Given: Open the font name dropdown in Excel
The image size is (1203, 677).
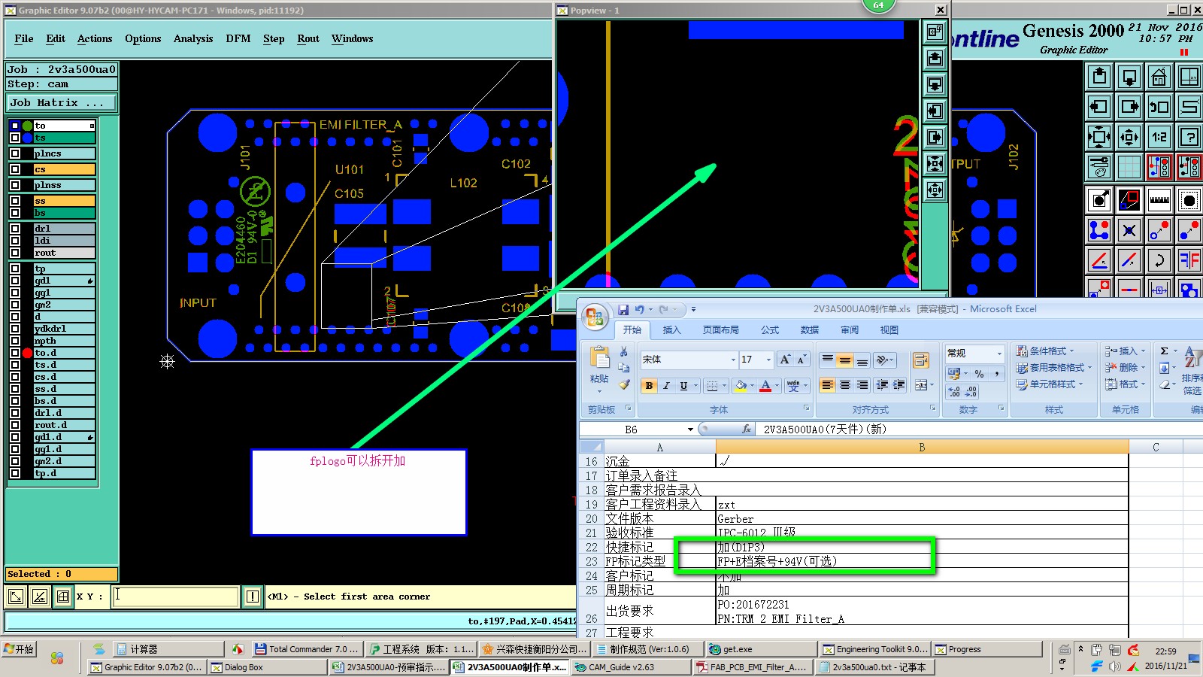Looking at the screenshot, I should click(x=733, y=360).
